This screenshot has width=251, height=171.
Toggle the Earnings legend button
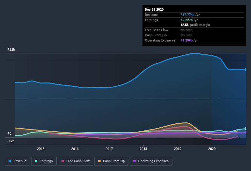coord(44,161)
